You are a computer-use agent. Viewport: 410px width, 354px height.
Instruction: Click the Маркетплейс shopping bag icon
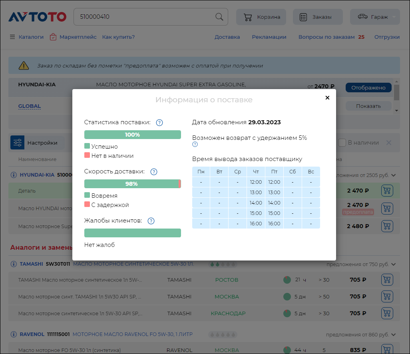(53, 37)
